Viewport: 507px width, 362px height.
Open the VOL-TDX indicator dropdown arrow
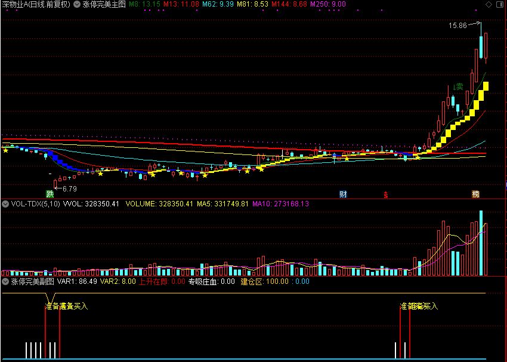click(5, 203)
